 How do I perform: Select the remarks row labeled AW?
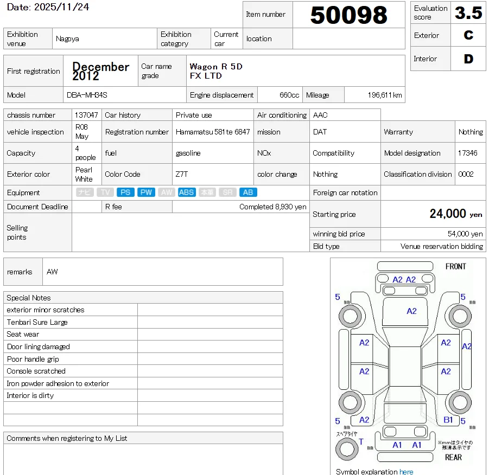[52, 271]
